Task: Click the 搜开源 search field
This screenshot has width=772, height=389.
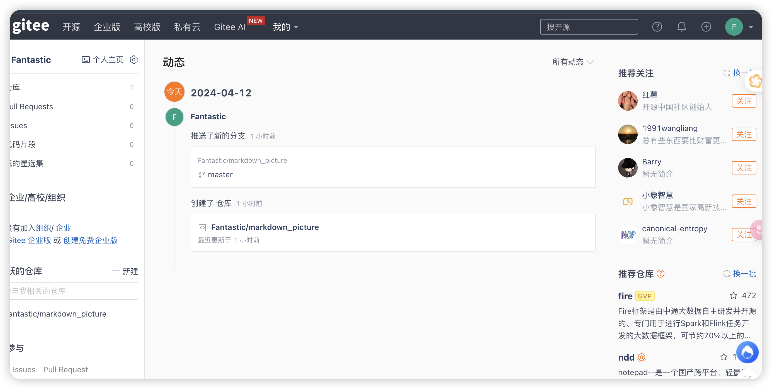Action: tap(589, 27)
